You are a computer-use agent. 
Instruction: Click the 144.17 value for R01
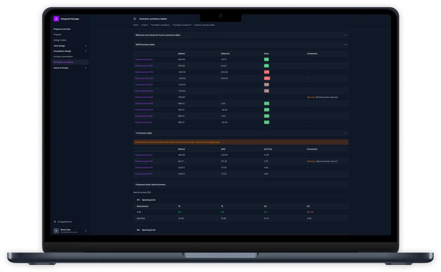click(x=224, y=59)
